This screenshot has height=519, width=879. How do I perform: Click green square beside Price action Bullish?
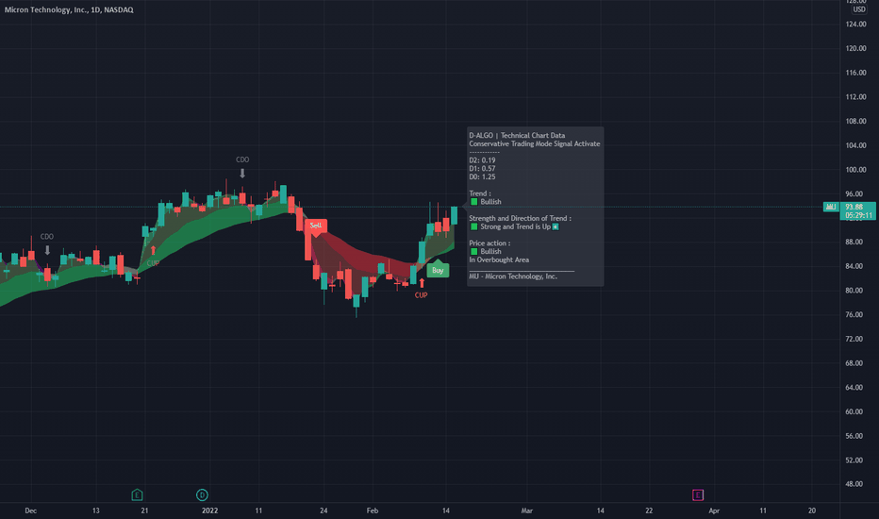click(473, 251)
